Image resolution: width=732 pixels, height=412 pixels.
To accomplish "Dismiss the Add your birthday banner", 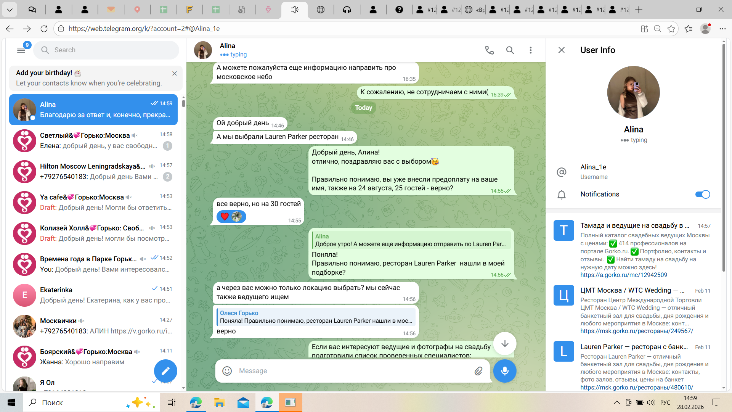I will coord(174,73).
